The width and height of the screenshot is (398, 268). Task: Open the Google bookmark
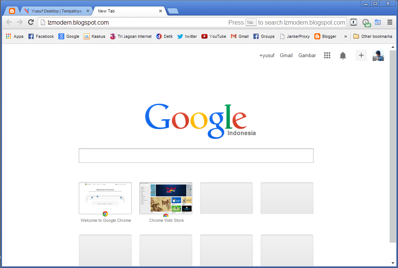click(x=69, y=36)
